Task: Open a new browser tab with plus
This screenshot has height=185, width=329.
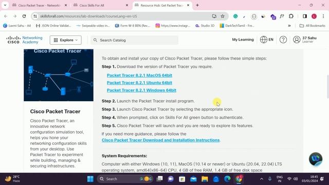Action: pyautogui.click(x=197, y=5)
